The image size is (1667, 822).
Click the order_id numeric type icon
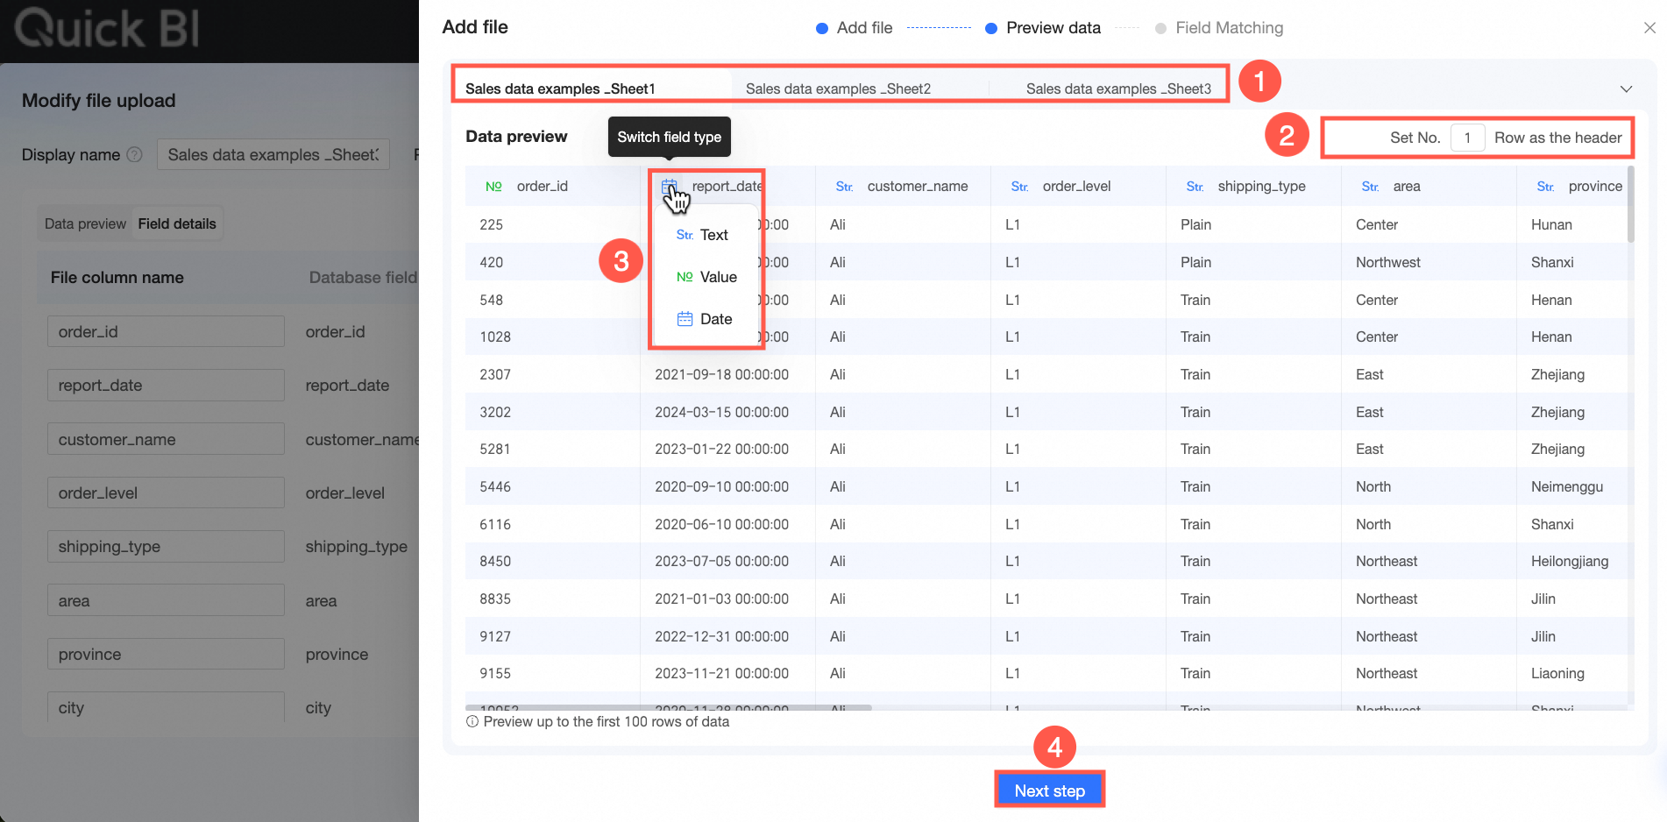click(x=493, y=187)
